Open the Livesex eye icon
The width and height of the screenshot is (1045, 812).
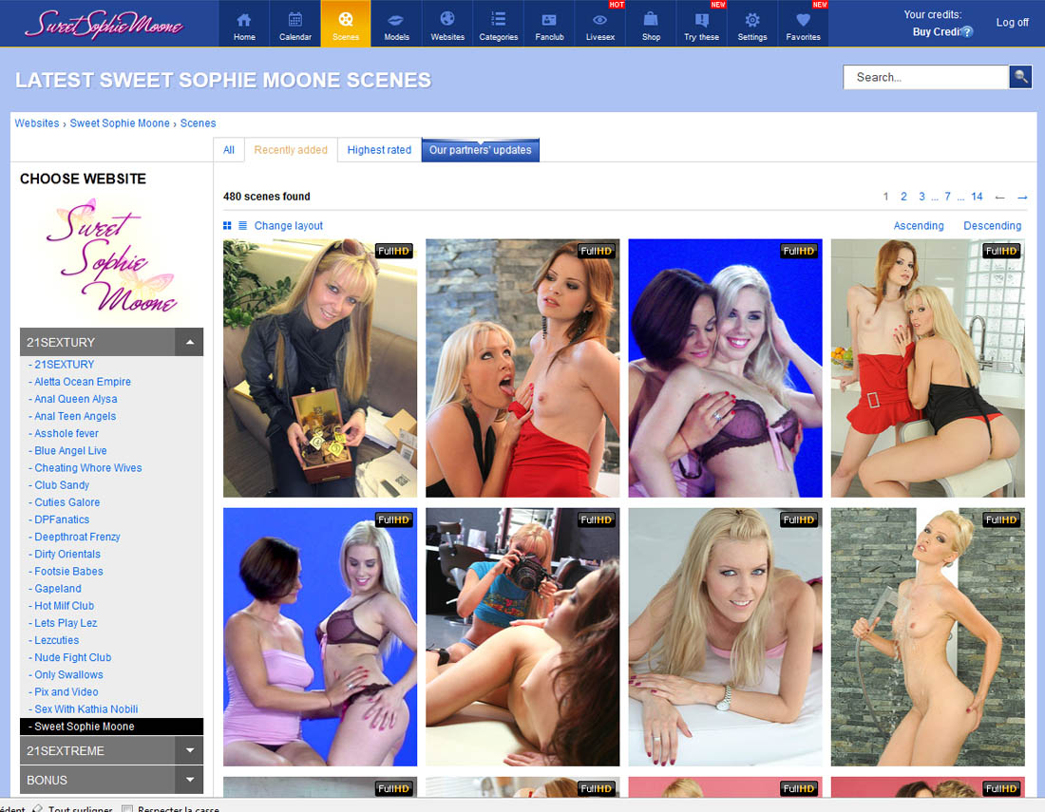(599, 20)
